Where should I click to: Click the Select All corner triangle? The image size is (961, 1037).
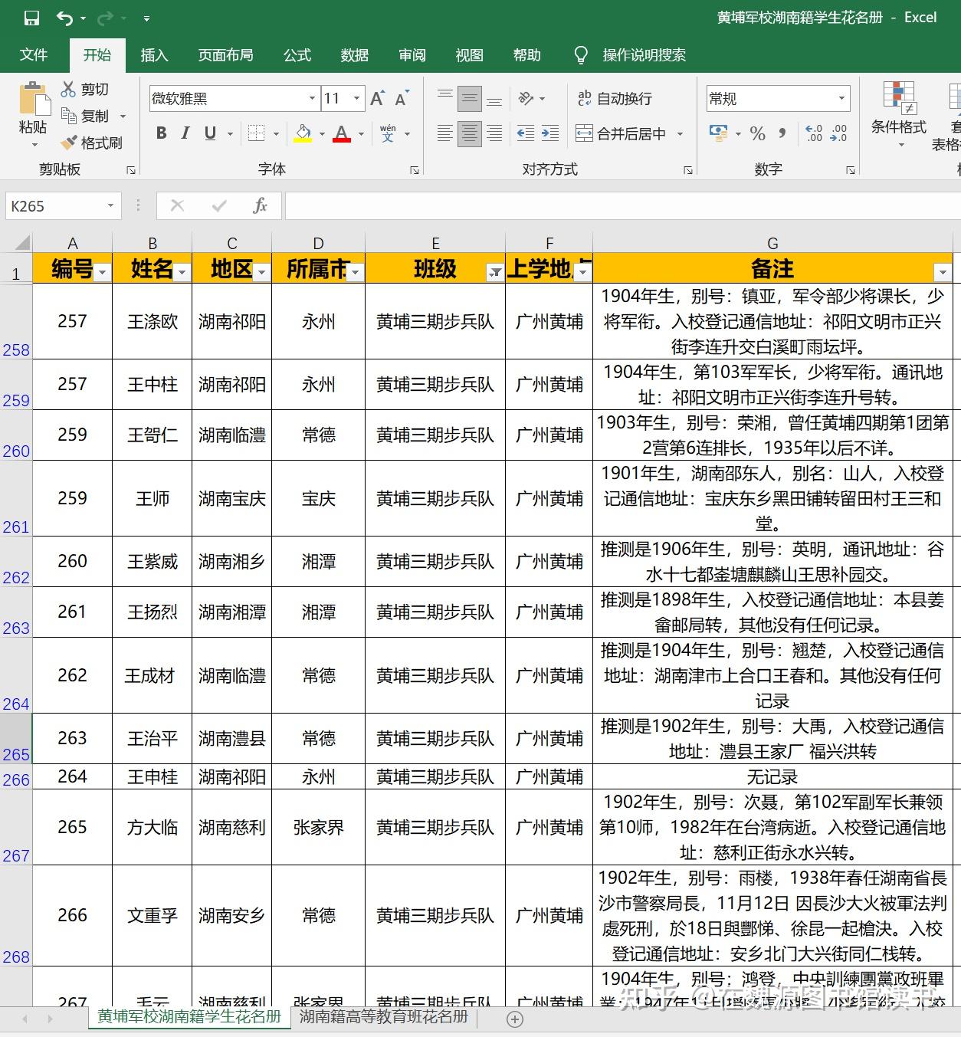click(21, 244)
